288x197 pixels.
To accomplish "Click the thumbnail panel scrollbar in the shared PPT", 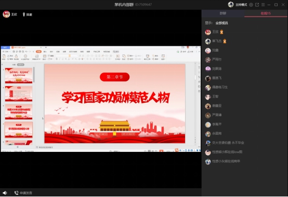I will click(x=34, y=75).
